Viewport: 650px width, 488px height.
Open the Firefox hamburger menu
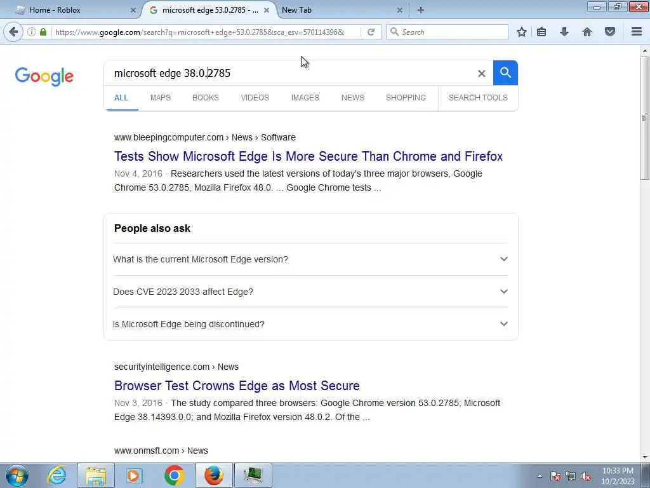point(637,32)
